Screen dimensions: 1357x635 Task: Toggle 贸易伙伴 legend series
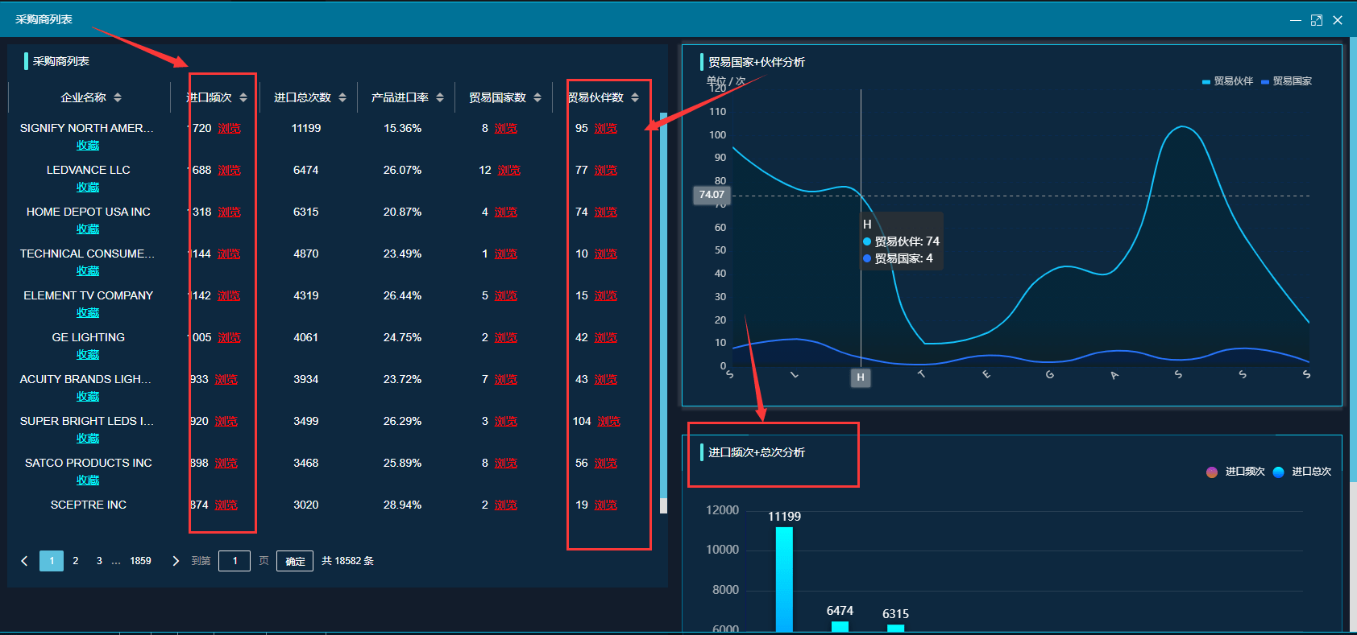pos(1227,81)
